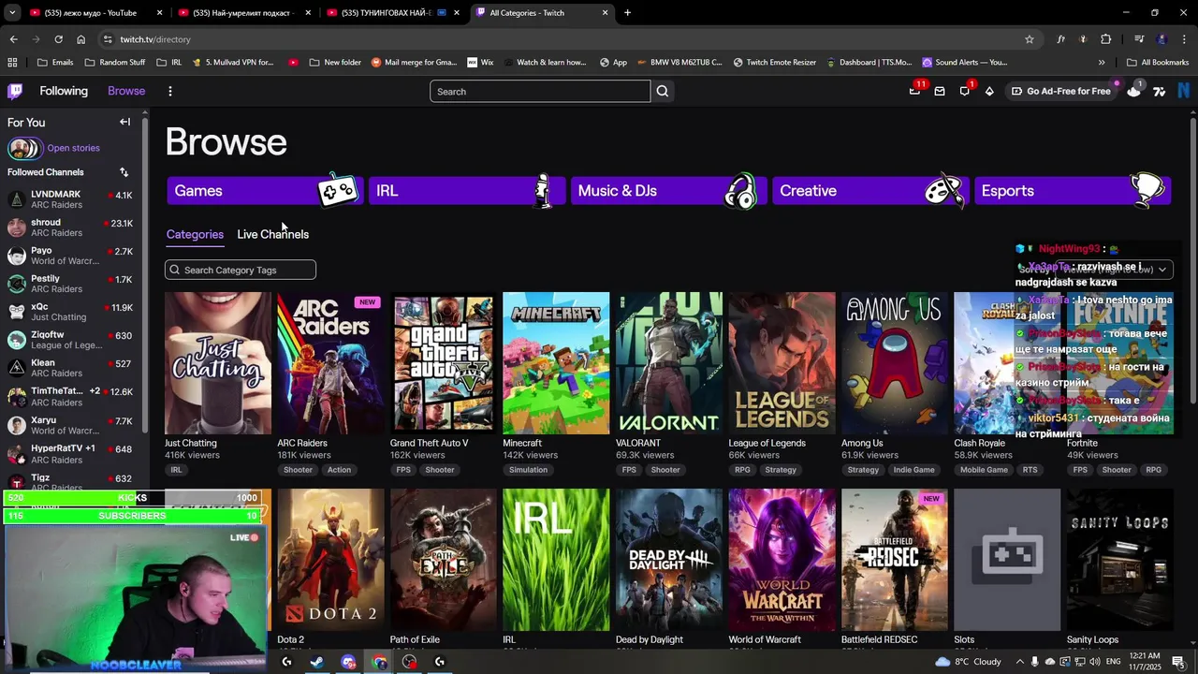Open Discord from the taskbar
Image resolution: width=1198 pixels, height=674 pixels.
coord(348,662)
